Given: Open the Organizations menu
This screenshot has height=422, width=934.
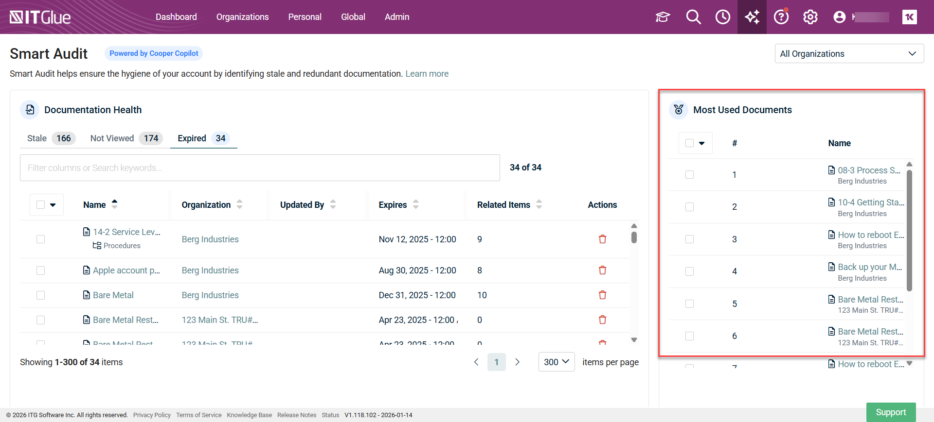Looking at the screenshot, I should tap(242, 17).
